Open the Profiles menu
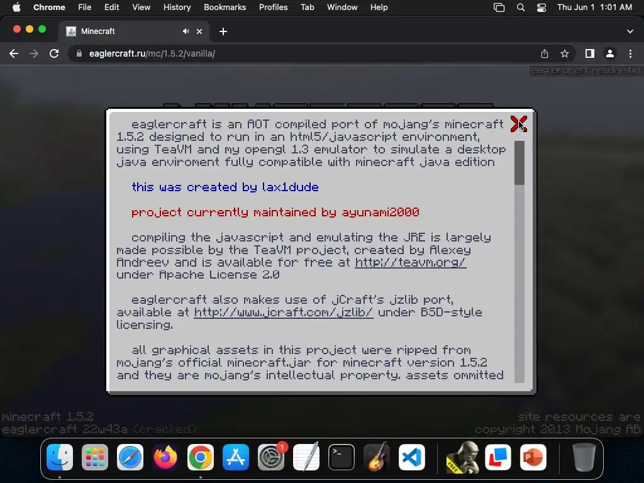This screenshot has height=483, width=644. [273, 8]
